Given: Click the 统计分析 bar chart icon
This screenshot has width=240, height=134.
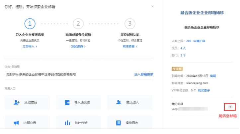Looking at the screenshot, I should (x=67, y=123).
